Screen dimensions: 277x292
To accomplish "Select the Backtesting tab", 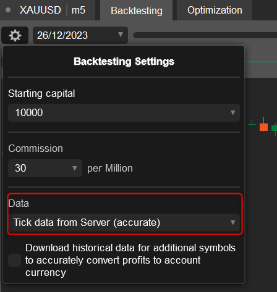I will [x=137, y=10].
